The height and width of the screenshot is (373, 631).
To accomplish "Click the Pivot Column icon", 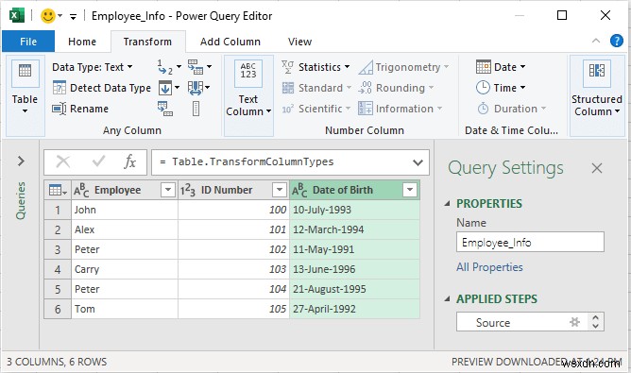I will [x=165, y=109].
